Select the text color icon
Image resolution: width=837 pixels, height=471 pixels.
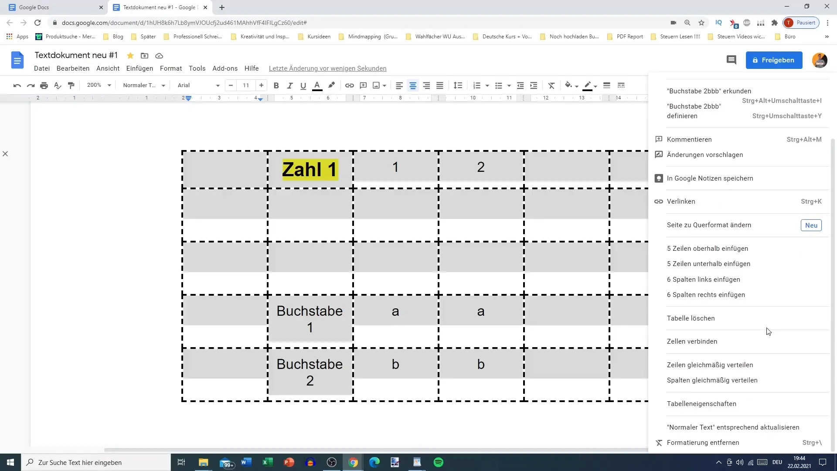coord(318,85)
